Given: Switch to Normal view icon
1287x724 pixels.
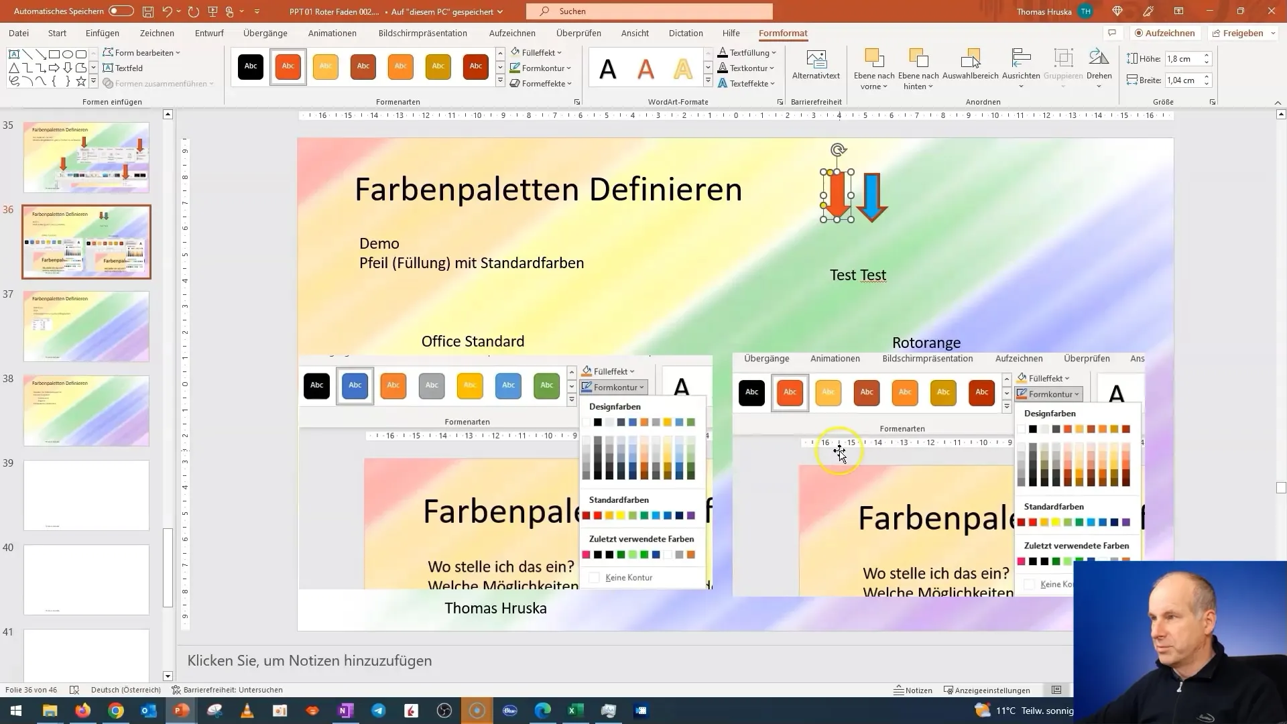Looking at the screenshot, I should click(x=1056, y=690).
